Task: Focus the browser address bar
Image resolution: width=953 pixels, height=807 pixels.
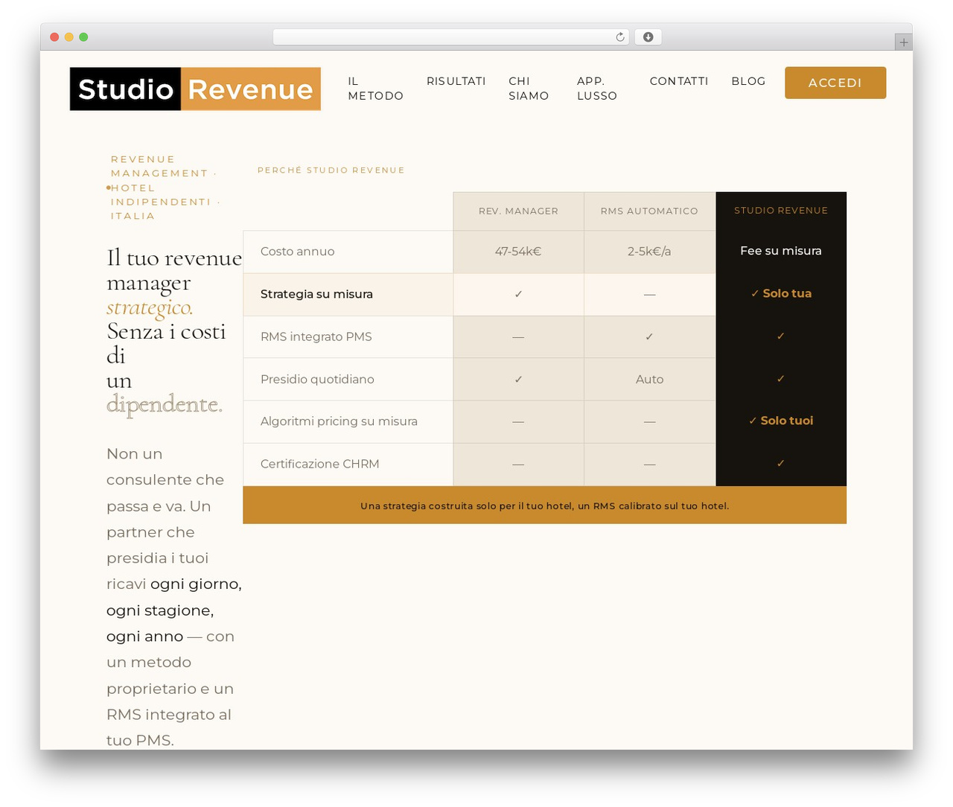Action: (451, 37)
